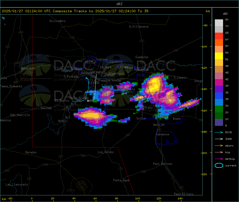Click the 60 dBZ red color swatch
Viewport: 239px width, 202px height.
click(219, 36)
